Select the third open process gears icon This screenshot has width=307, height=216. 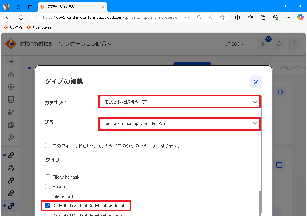point(11,180)
